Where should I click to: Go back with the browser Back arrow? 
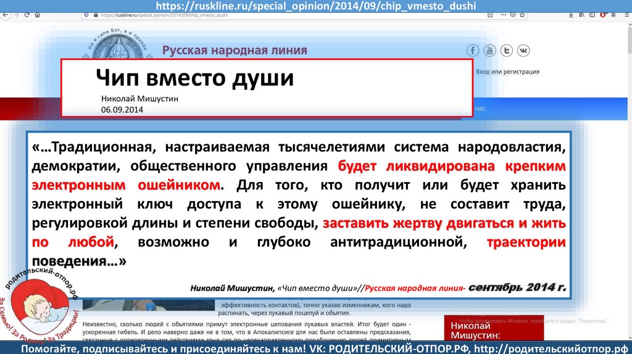coord(5,15)
